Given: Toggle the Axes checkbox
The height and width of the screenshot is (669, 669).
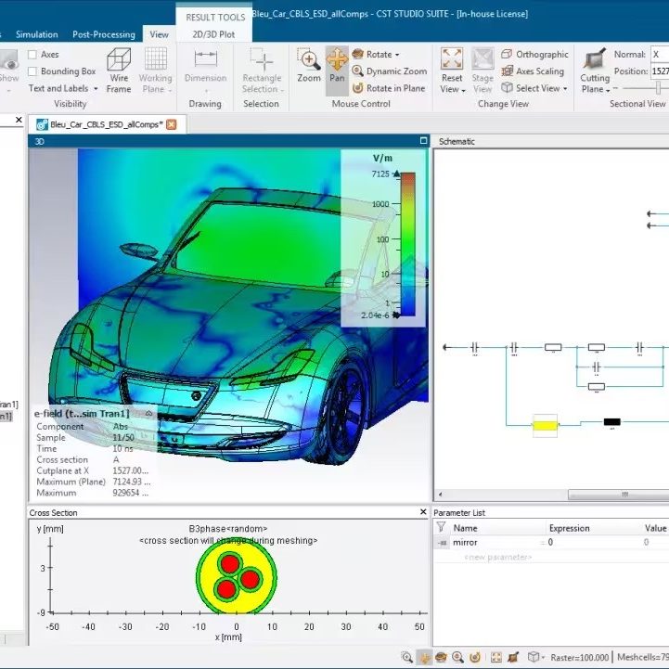Looking at the screenshot, I should point(33,55).
